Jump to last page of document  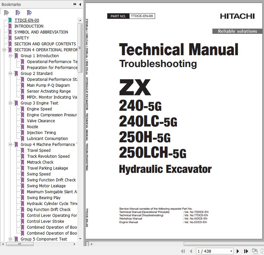coord(246,251)
